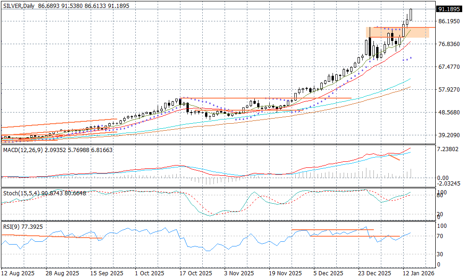Screen dimensions: 465x279
Task: Select the 12 Jan 2026 date label
Action: click(x=419, y=274)
